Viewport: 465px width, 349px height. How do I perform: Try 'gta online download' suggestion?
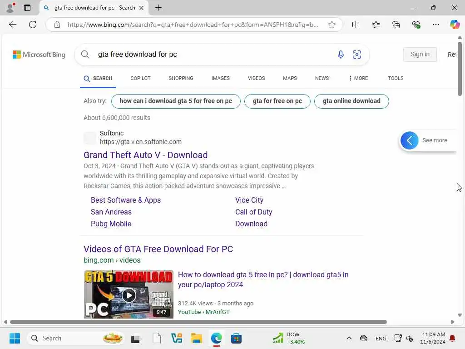pos(351,101)
